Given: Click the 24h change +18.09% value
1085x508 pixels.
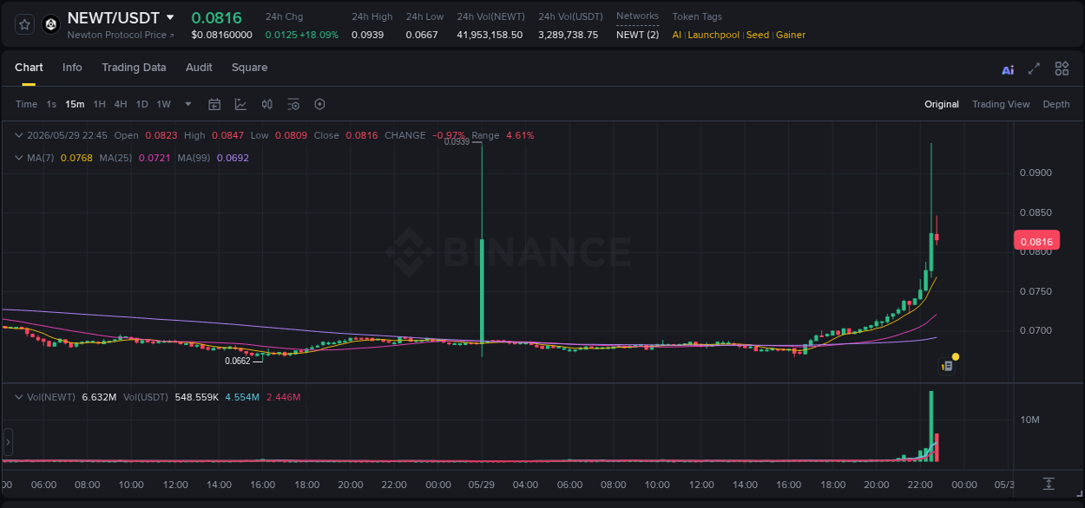Looking at the screenshot, I should pos(319,35).
